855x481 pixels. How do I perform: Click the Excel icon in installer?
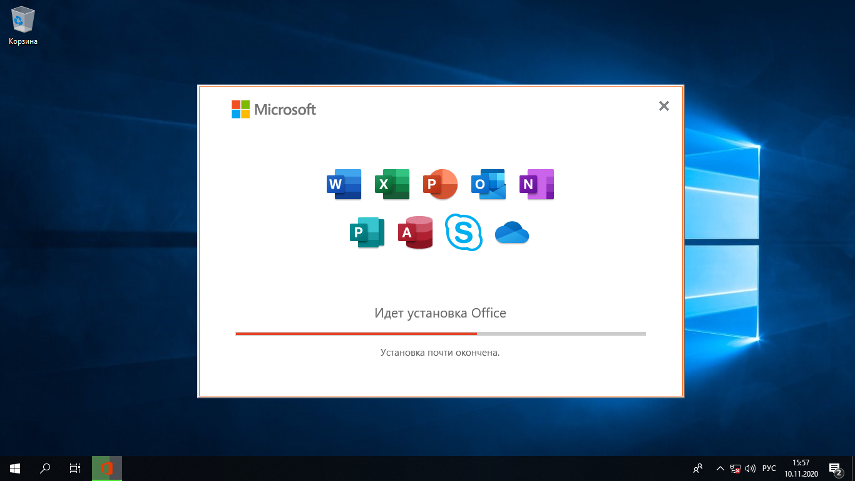point(392,184)
